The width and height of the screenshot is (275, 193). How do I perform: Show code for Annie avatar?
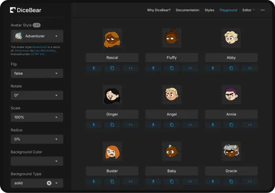(x=250, y=125)
